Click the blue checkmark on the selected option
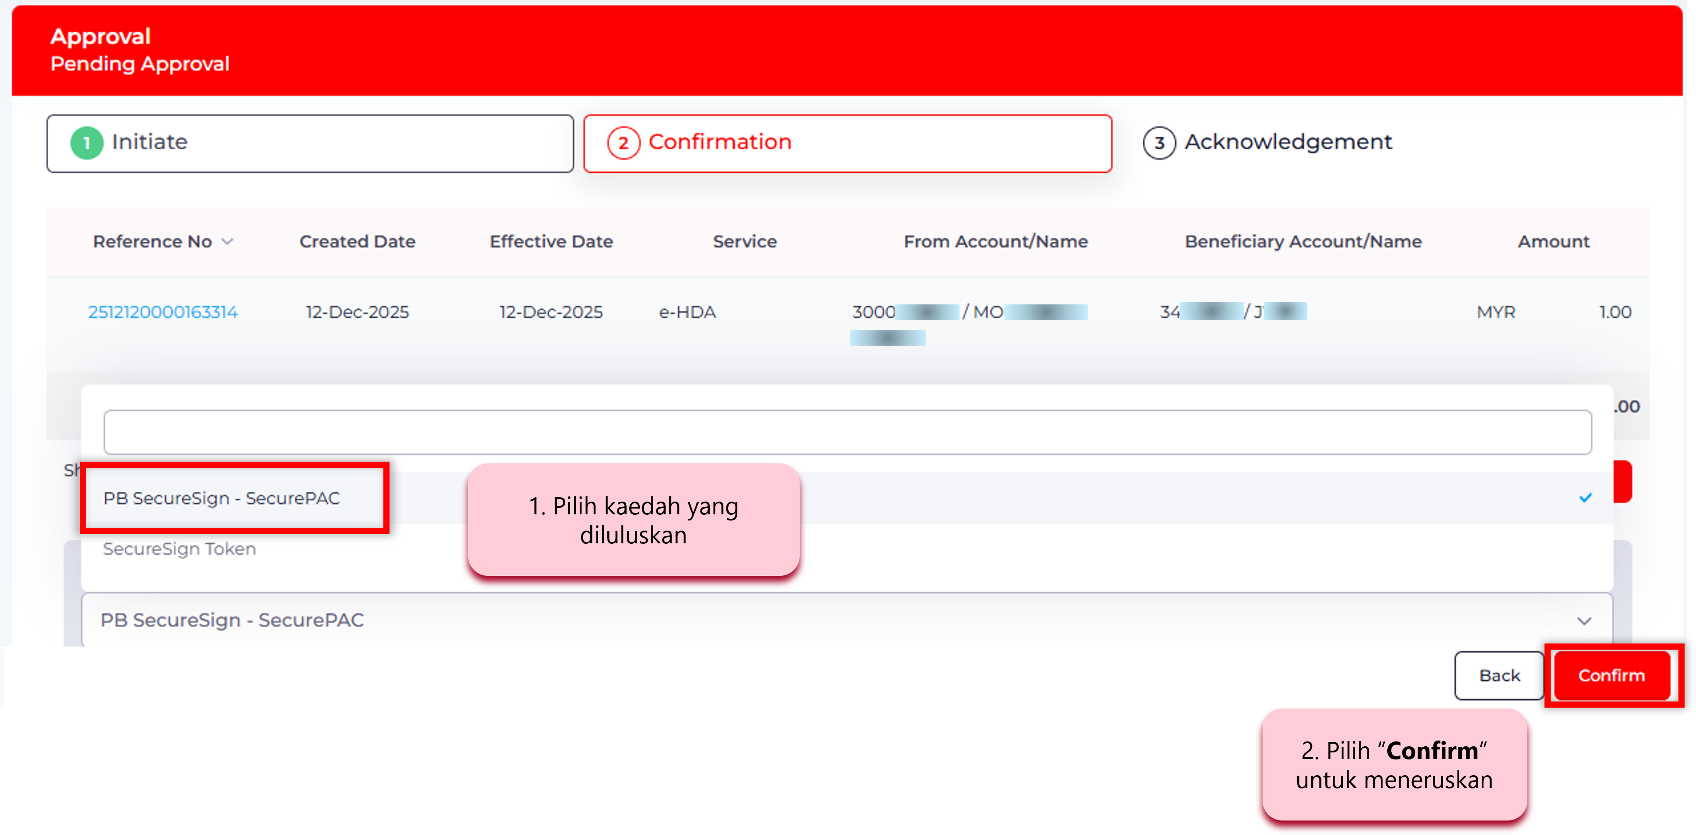 1585,498
